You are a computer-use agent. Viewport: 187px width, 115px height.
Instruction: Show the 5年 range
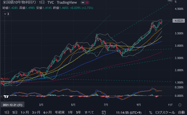(78, 113)
